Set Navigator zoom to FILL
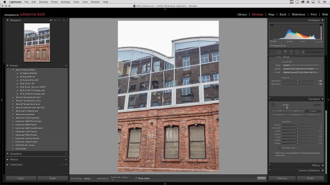330x185 pixels. coord(55,21)
